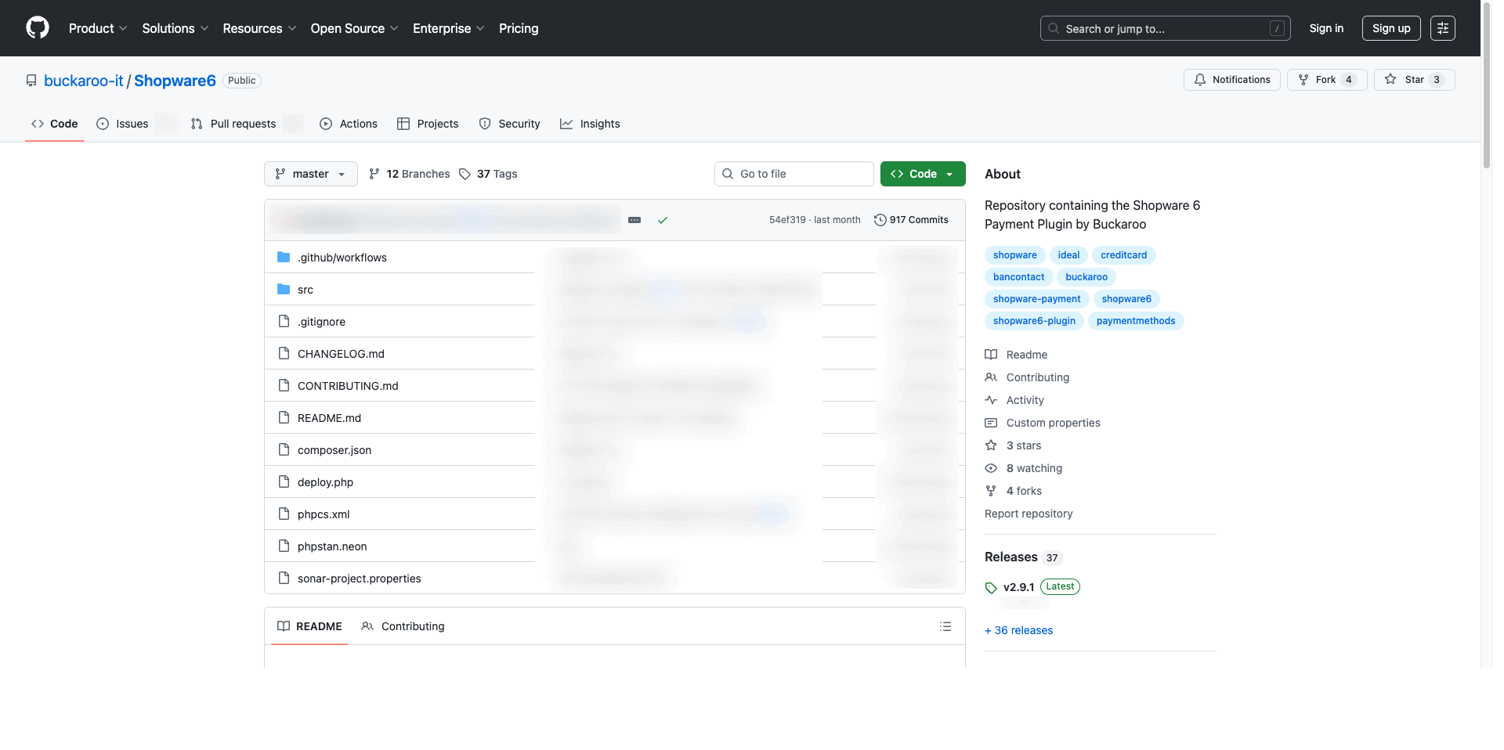
Task: Open the Pull requests tab
Action: pyautogui.click(x=246, y=124)
